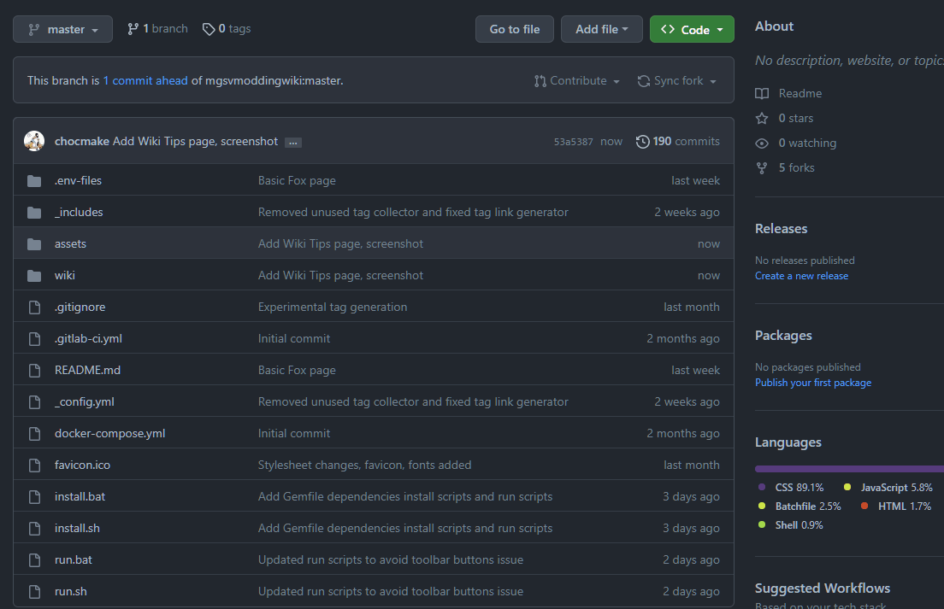
Task: View 0 stars link
Action: [796, 118]
